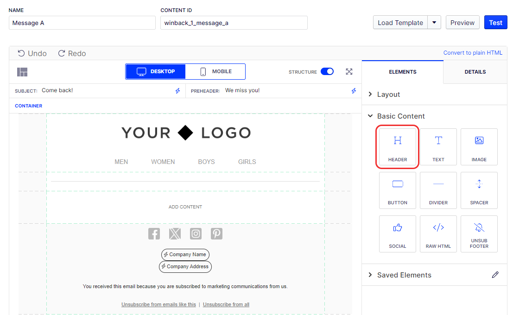Pick the Unsub Footer element
This screenshot has height=315, width=513.
(x=479, y=234)
